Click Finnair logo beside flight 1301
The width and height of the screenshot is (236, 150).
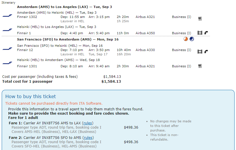tap(7, 63)
